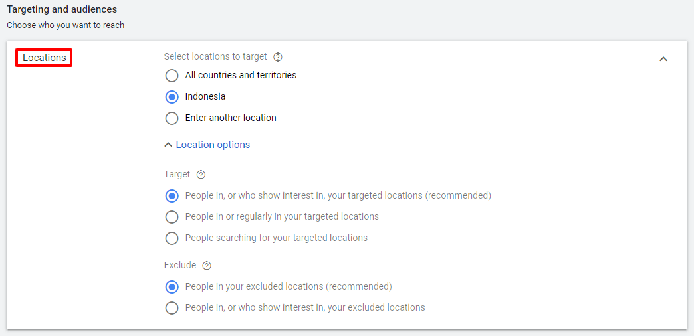The image size is (694, 336).
Task: Select All countries and territories
Action: [x=172, y=76]
